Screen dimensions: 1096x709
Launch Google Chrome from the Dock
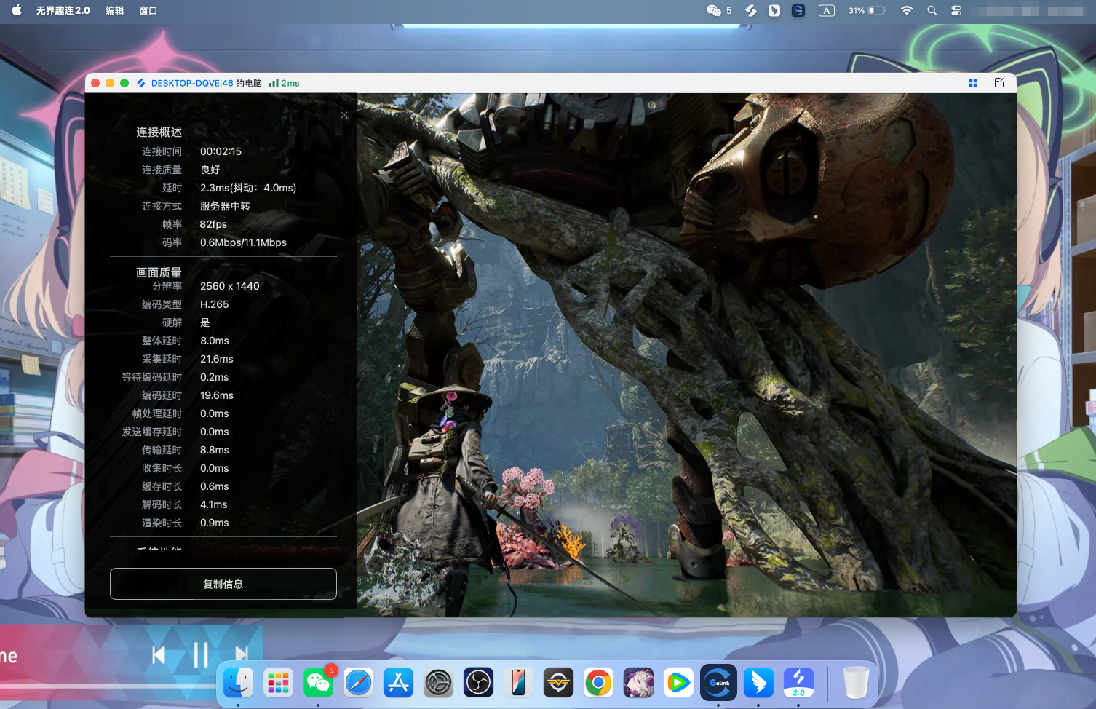tap(599, 683)
